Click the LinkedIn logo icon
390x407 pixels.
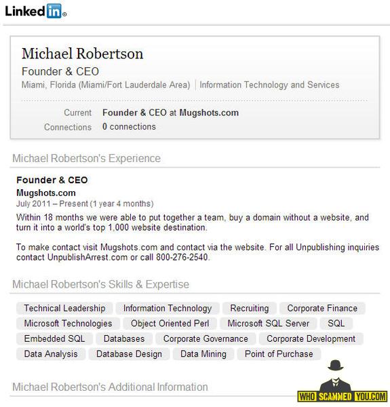[x=35, y=11]
